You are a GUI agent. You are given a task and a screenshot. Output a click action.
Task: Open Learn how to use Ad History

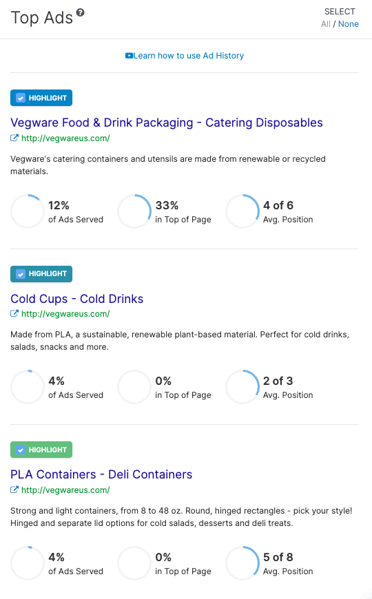coord(189,56)
